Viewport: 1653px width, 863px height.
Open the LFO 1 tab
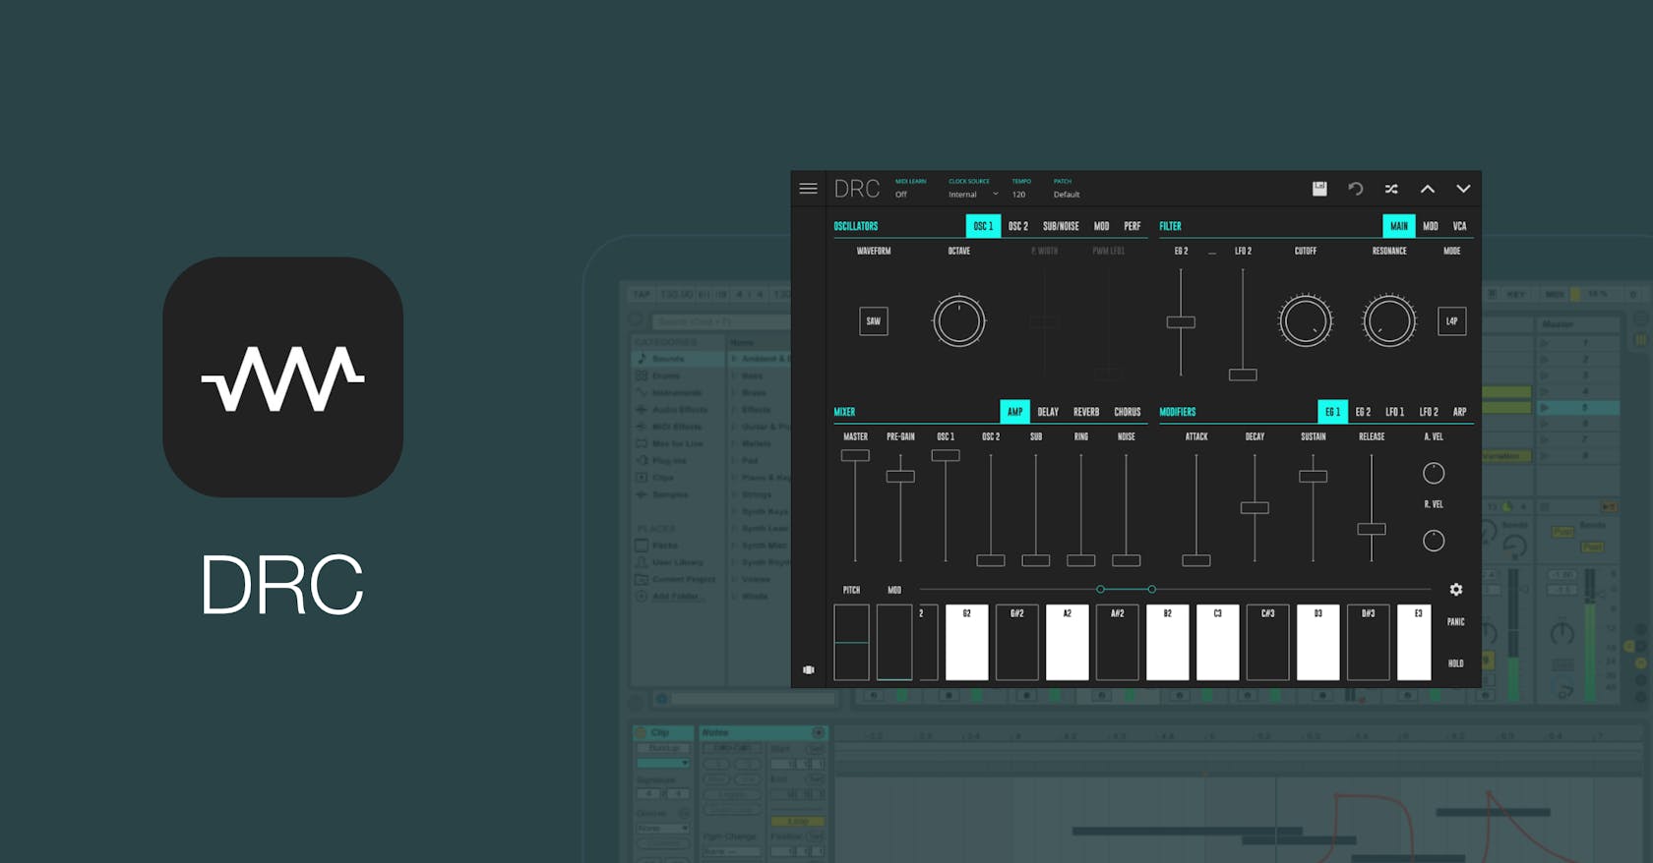(x=1395, y=412)
